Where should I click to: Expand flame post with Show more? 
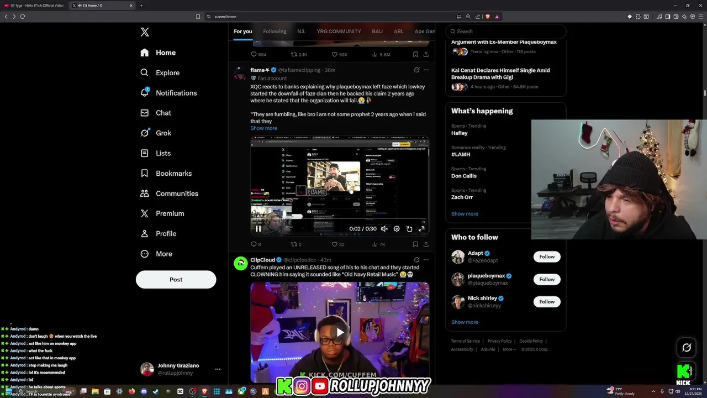click(263, 128)
